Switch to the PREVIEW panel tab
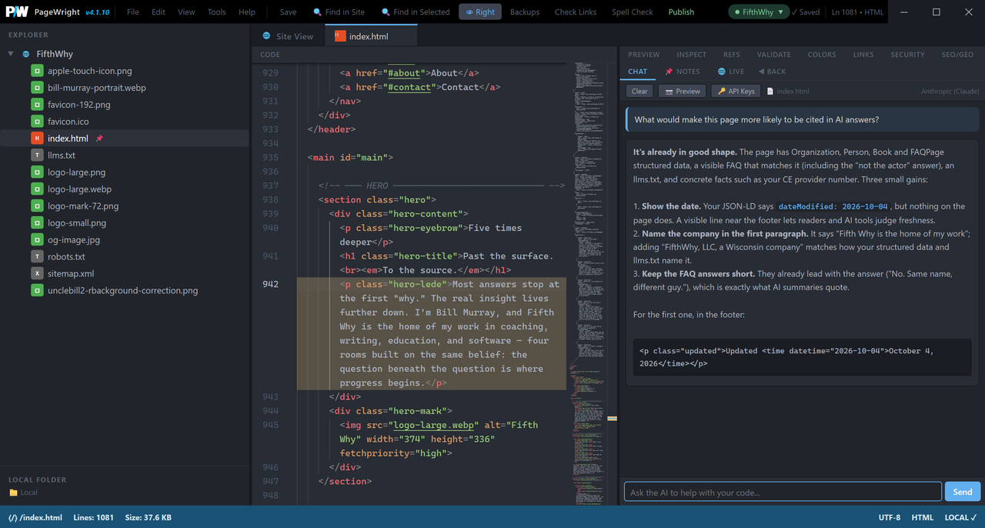The image size is (985, 528). [x=644, y=55]
